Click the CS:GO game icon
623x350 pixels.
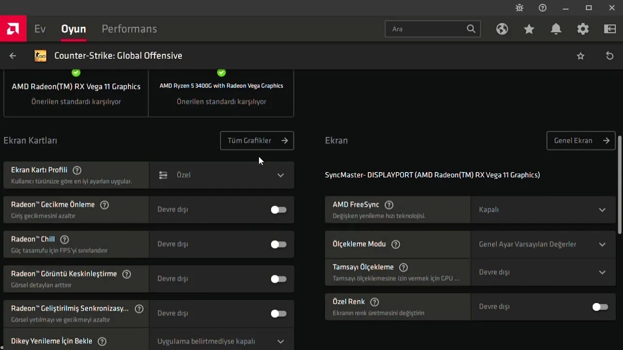point(40,56)
